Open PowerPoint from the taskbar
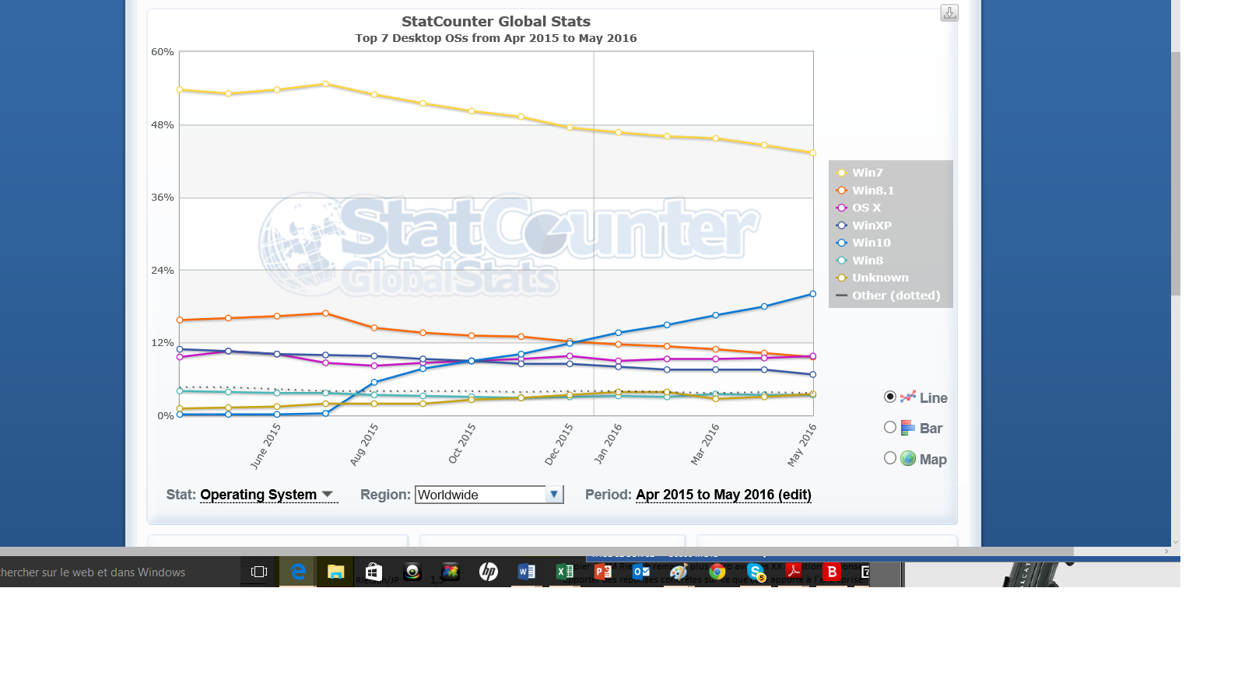This screenshot has height=700, width=1245. [603, 572]
